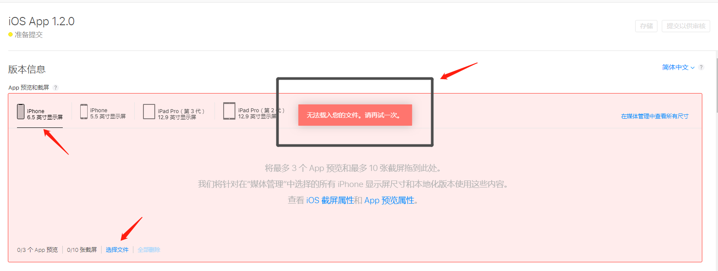This screenshot has width=718, height=271.
Task: Click the 选择文件 link
Action: coord(117,250)
